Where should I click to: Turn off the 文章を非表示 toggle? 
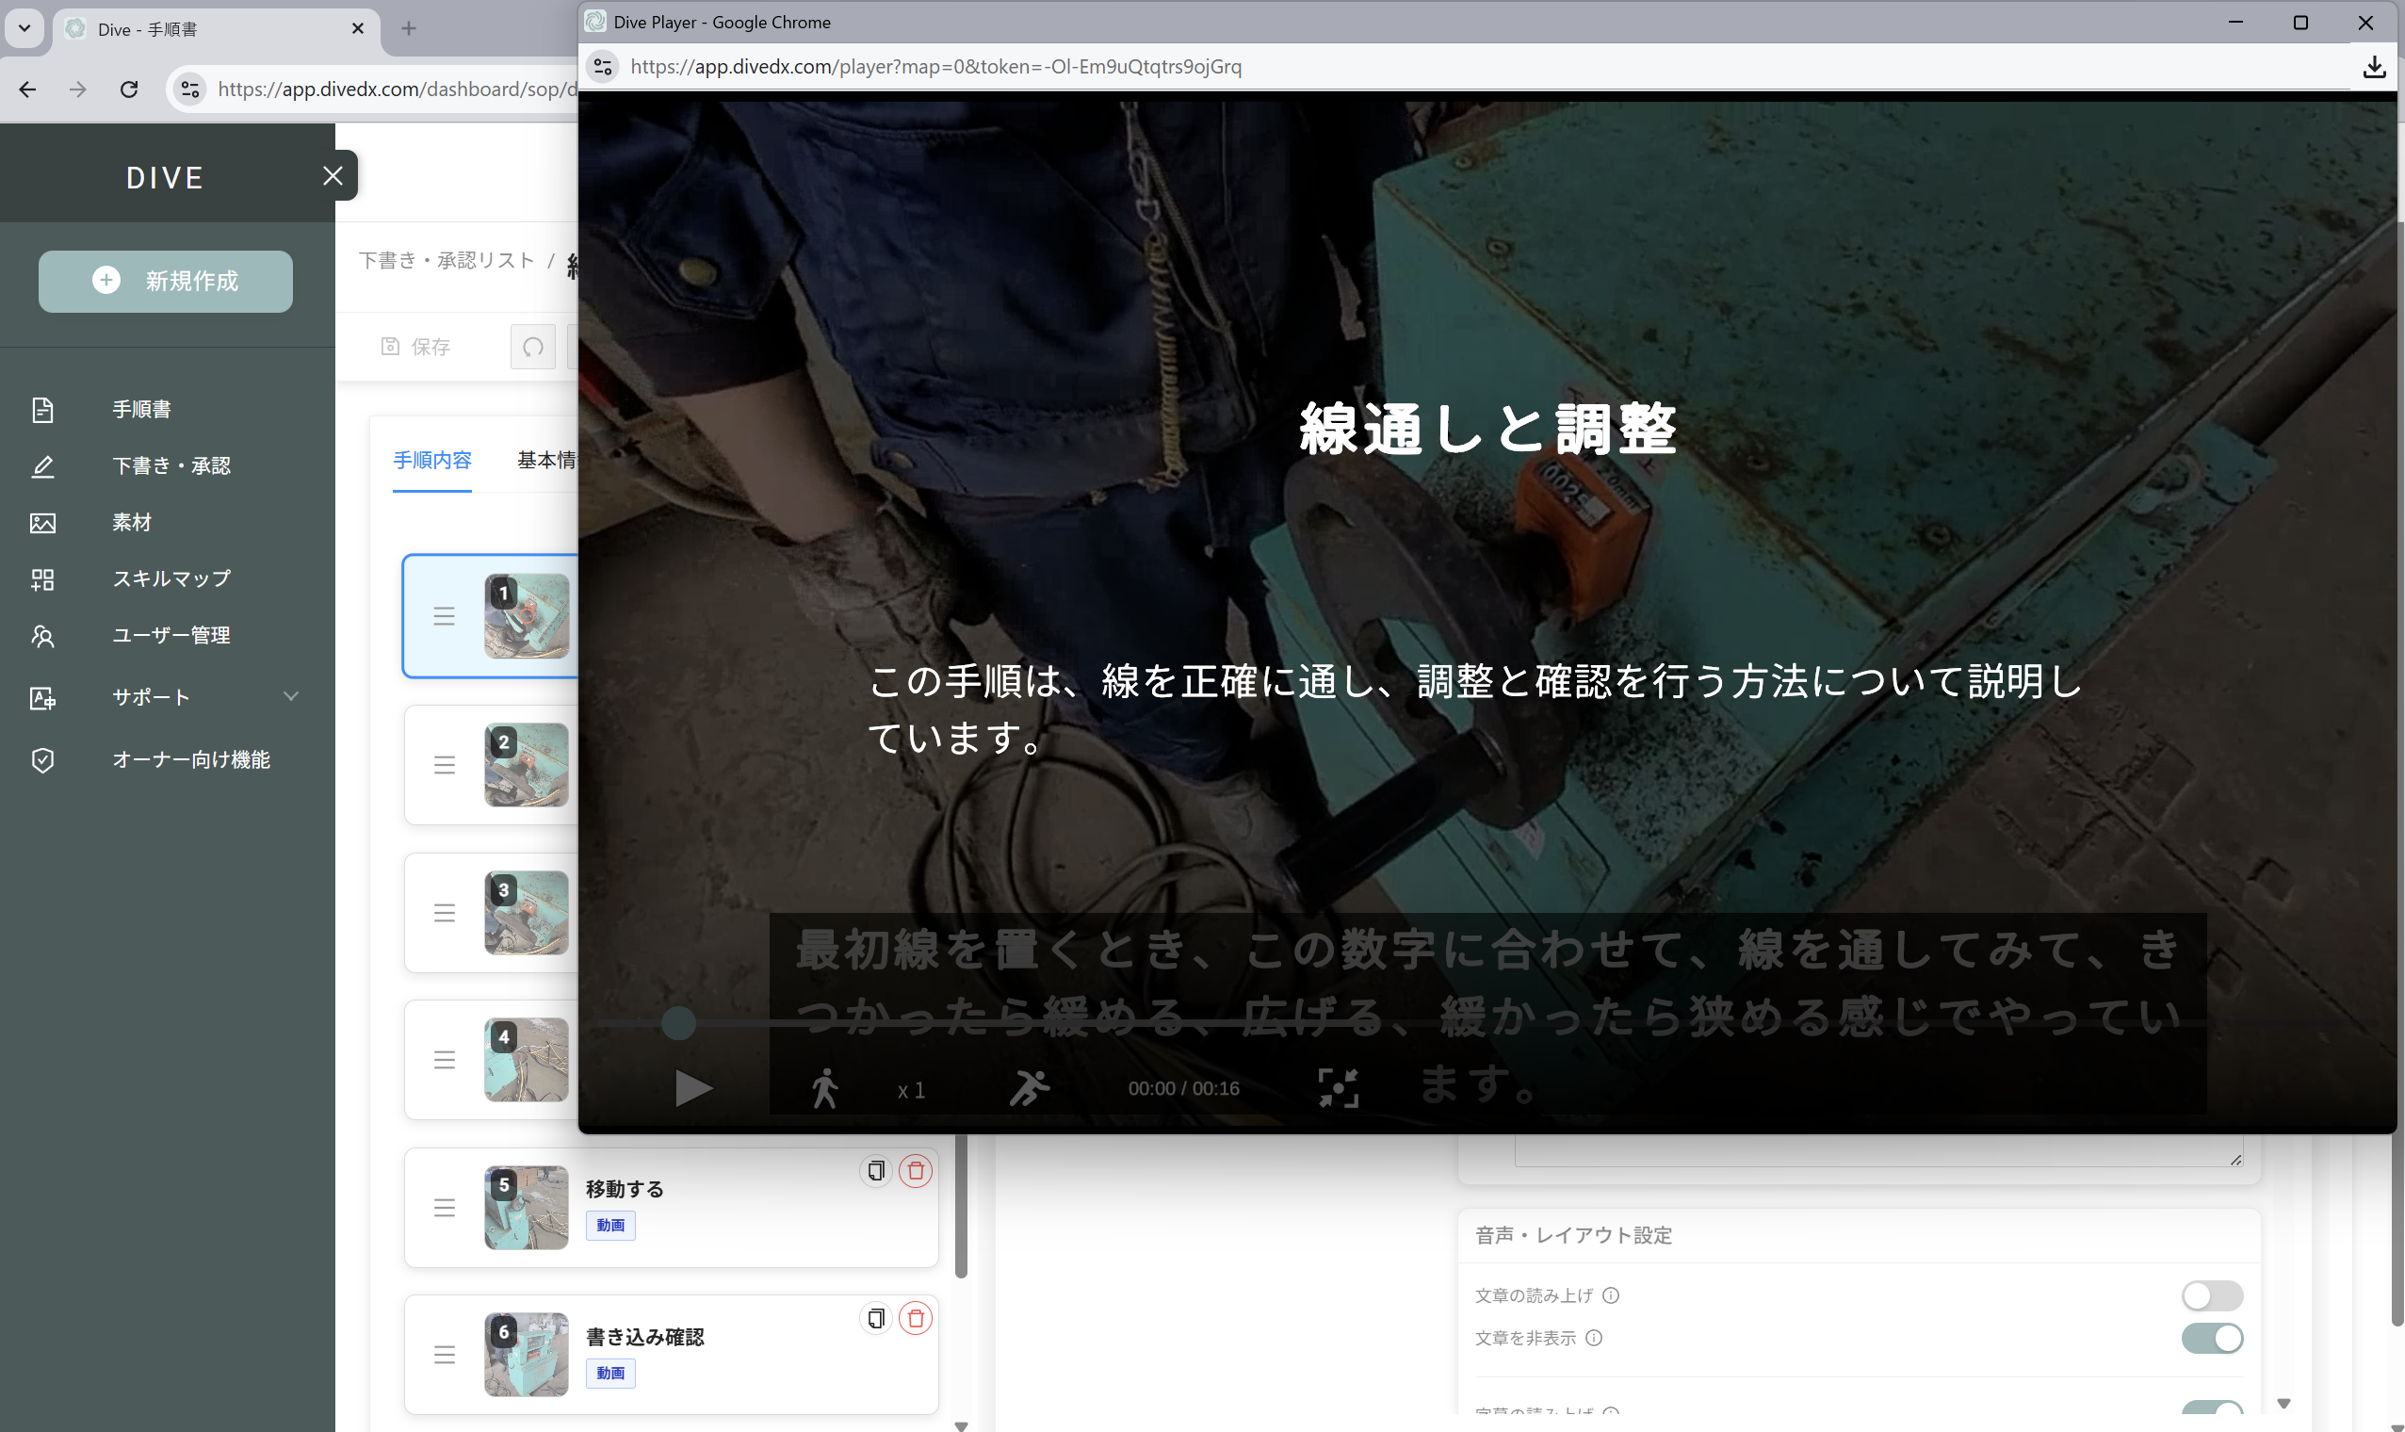pyautogui.click(x=2211, y=1339)
